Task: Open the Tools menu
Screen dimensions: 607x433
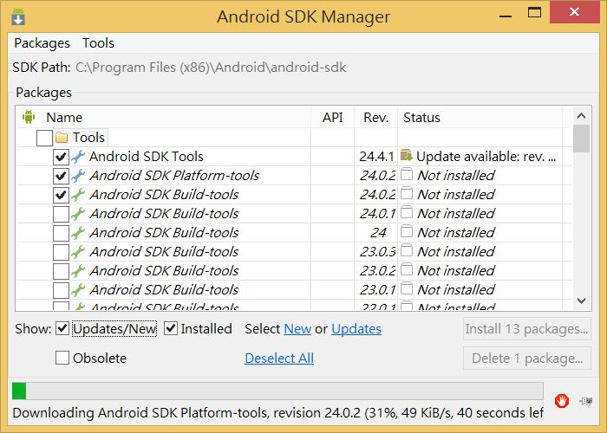Action: pyautogui.click(x=98, y=42)
